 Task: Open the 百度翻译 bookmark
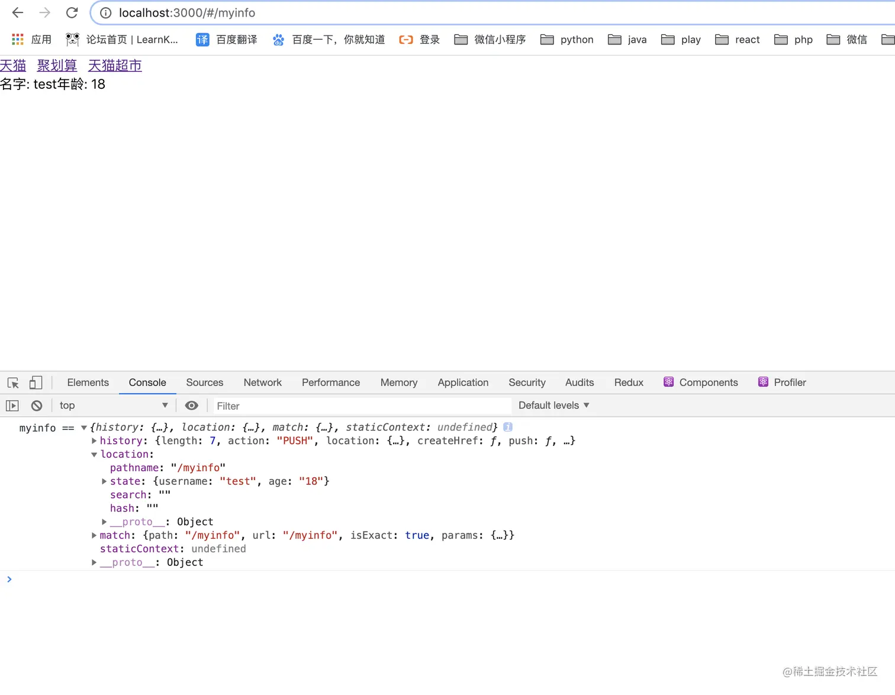click(227, 40)
